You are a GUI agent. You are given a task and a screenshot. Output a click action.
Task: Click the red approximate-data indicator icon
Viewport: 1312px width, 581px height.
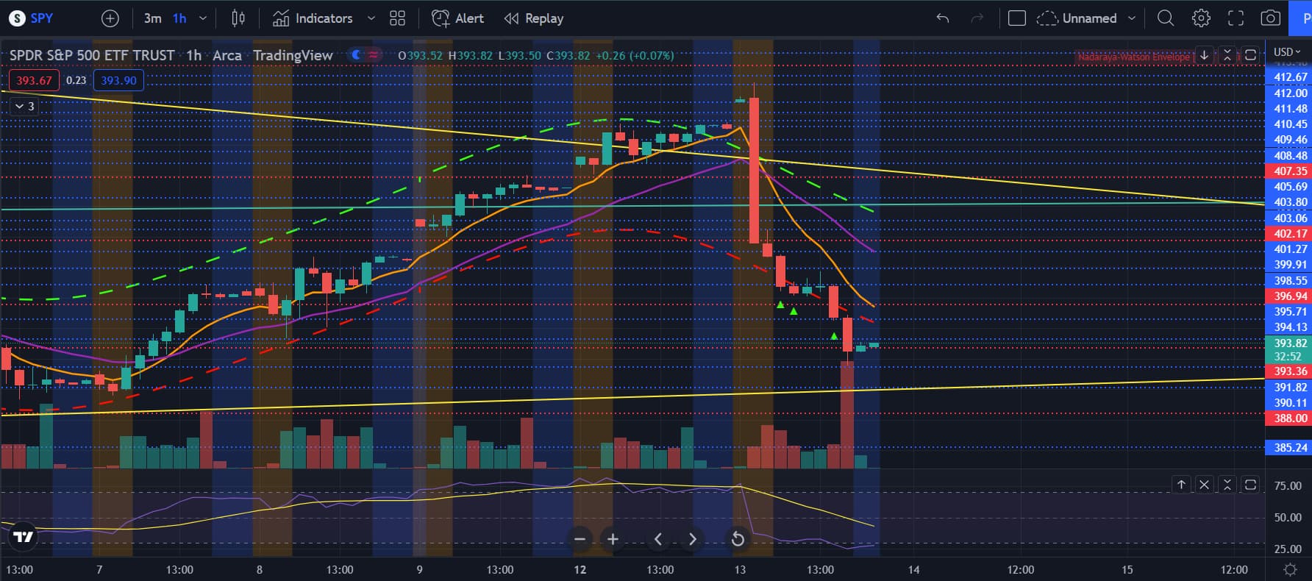pos(374,54)
